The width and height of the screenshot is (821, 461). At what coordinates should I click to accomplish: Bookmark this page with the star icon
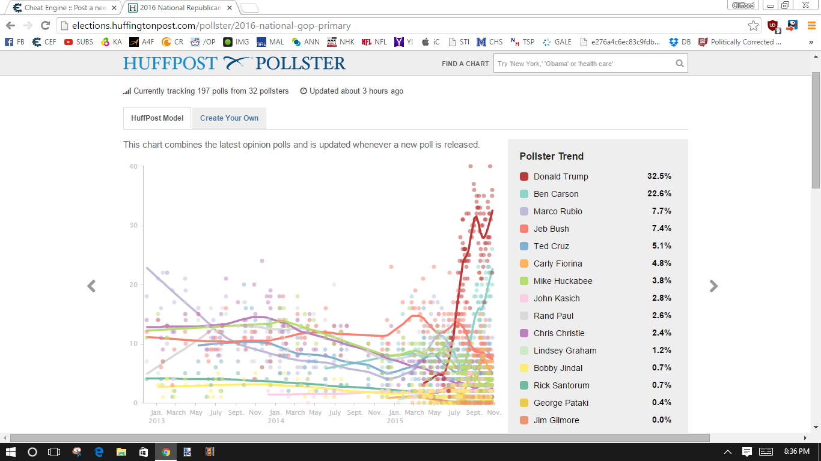(753, 26)
